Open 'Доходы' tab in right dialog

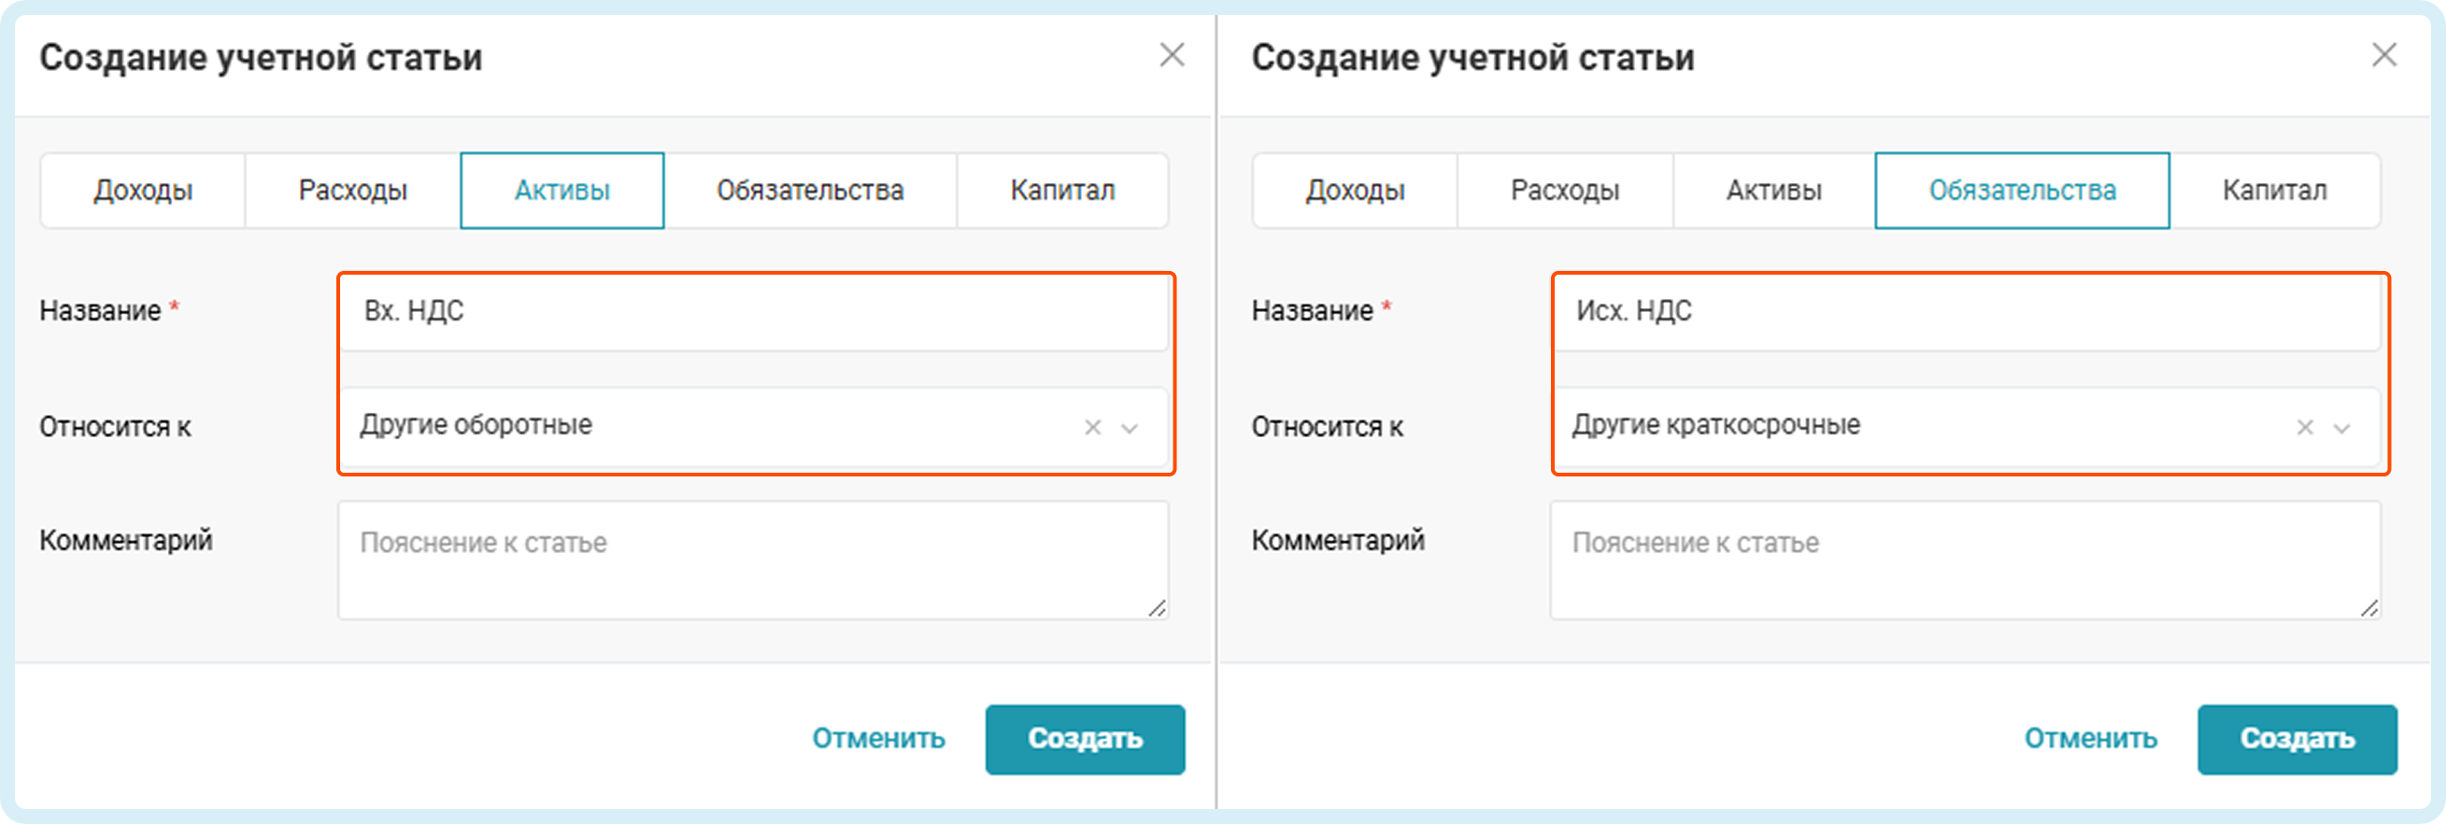coord(1355,191)
